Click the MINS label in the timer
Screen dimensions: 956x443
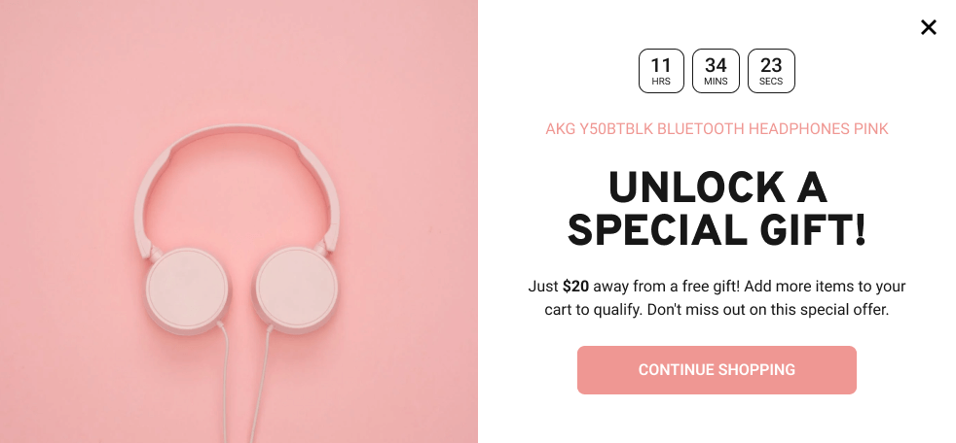point(716,82)
